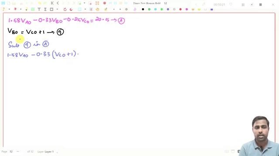The width and height of the screenshot is (279, 156).
Task: Select the Image insert tool
Action: click(x=33, y=9)
